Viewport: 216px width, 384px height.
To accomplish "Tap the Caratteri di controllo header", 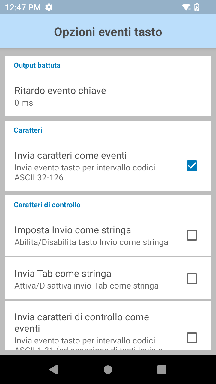I will click(47, 205).
